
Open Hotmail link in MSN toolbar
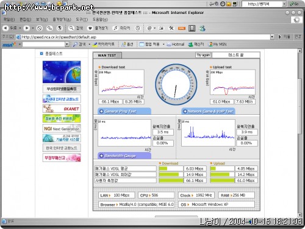(x=176, y=44)
